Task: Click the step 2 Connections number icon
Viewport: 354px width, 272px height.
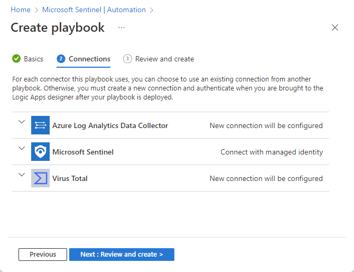Action: (61, 59)
